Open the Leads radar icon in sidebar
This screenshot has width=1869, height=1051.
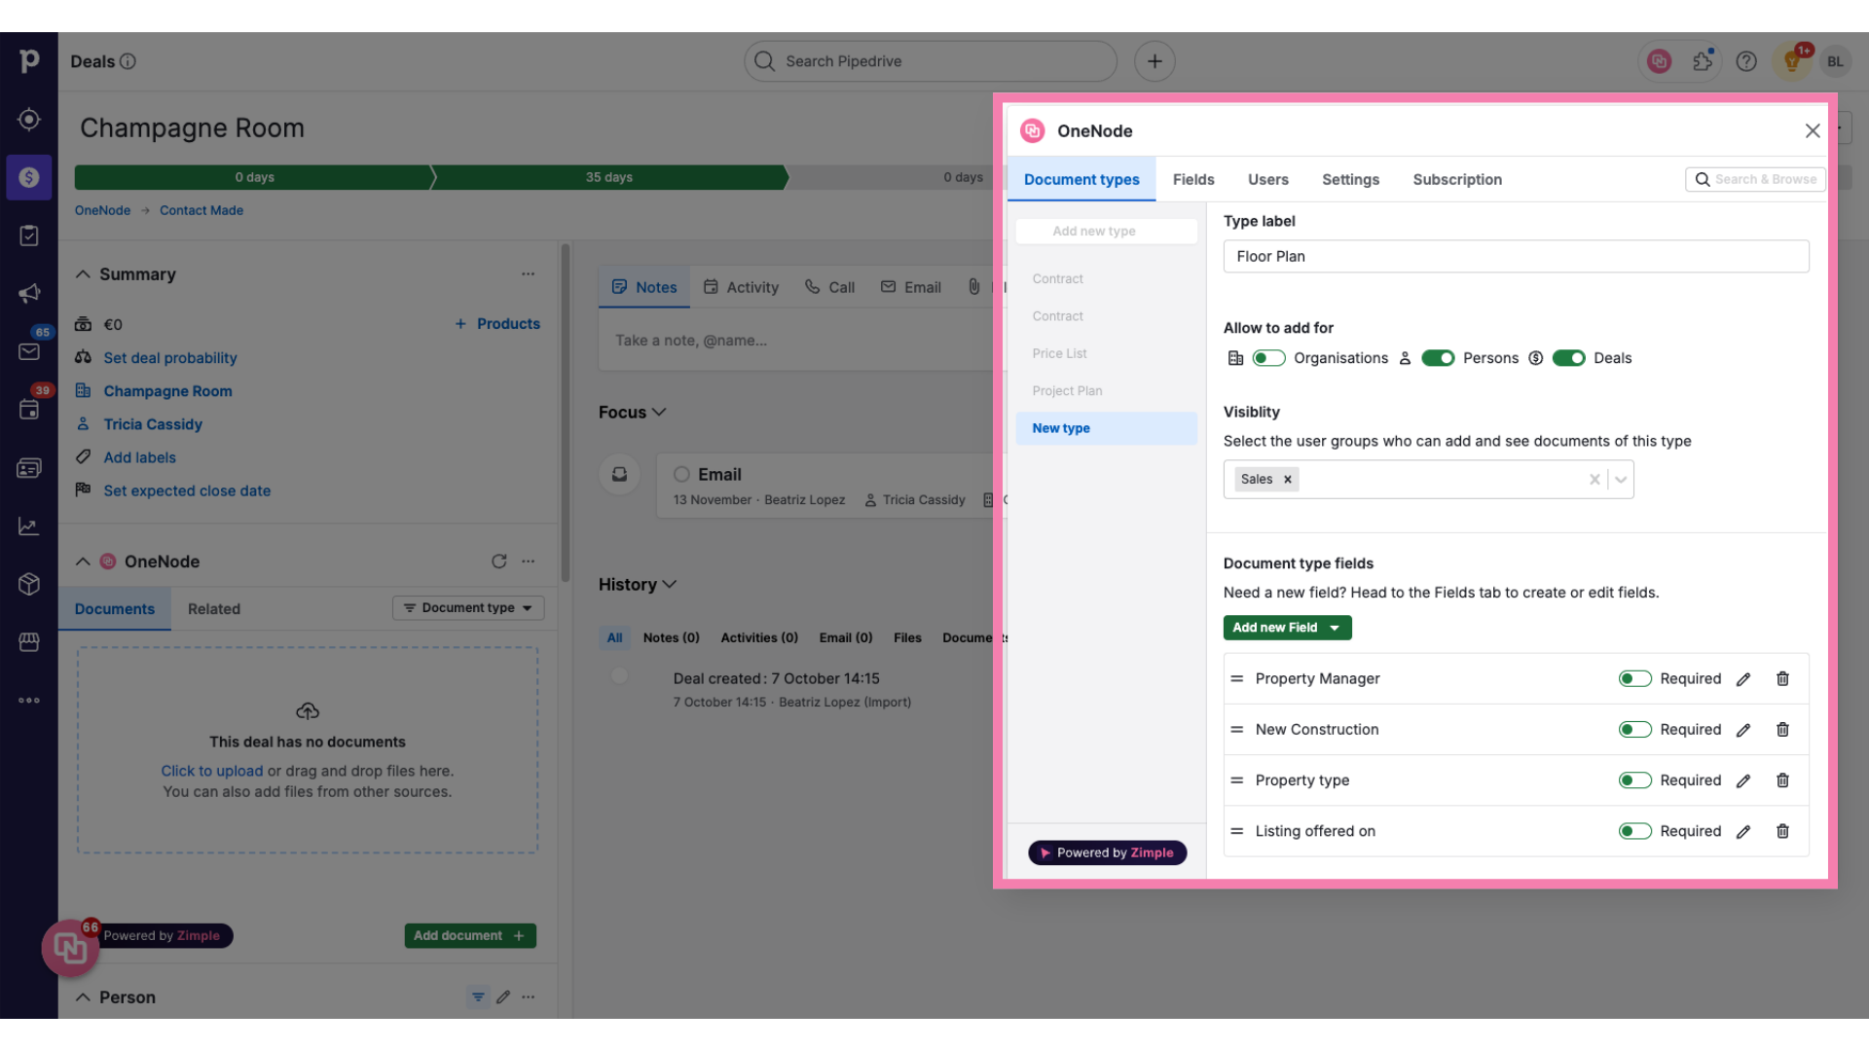coord(29,119)
